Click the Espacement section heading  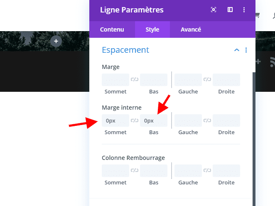[125, 50]
